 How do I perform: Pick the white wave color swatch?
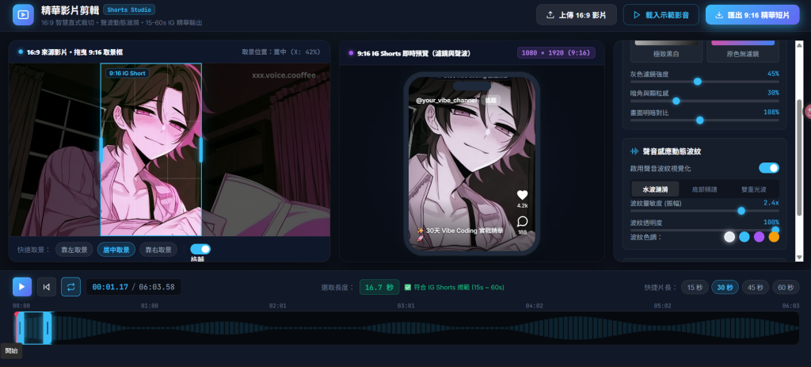click(x=729, y=236)
